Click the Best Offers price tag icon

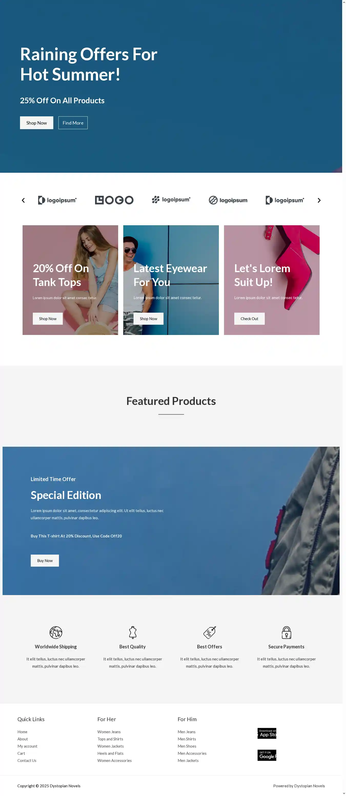(209, 632)
